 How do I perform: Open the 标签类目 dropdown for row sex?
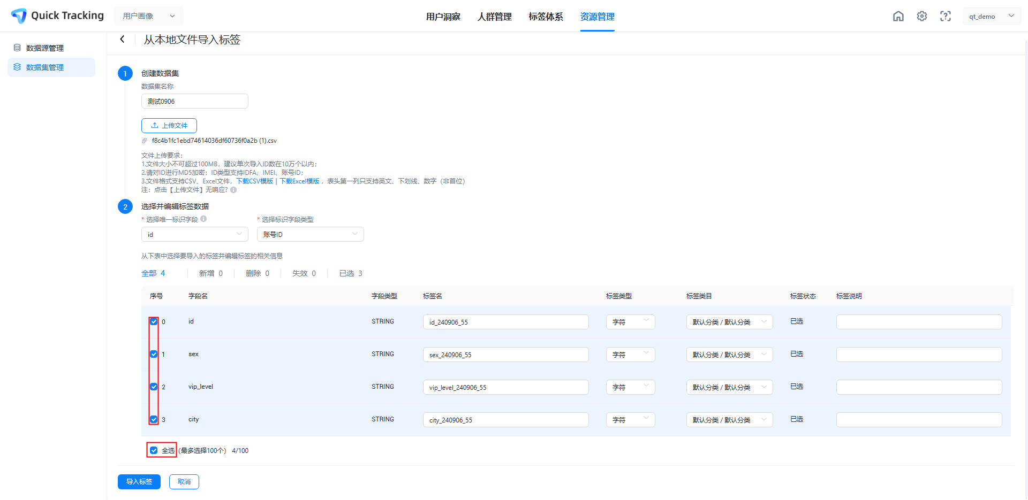[730, 355]
